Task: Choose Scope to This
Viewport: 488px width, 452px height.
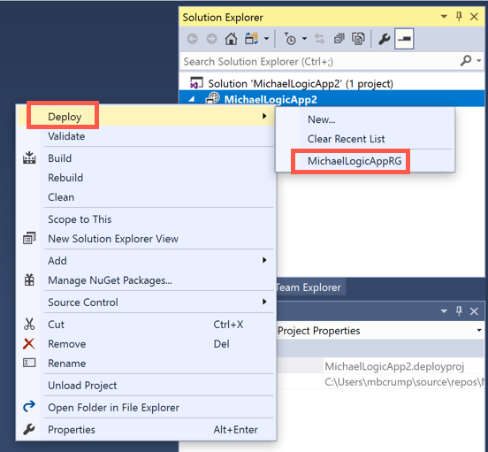Action: [x=146, y=219]
